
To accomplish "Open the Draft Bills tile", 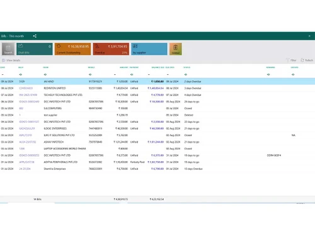I will click(x=35, y=49).
